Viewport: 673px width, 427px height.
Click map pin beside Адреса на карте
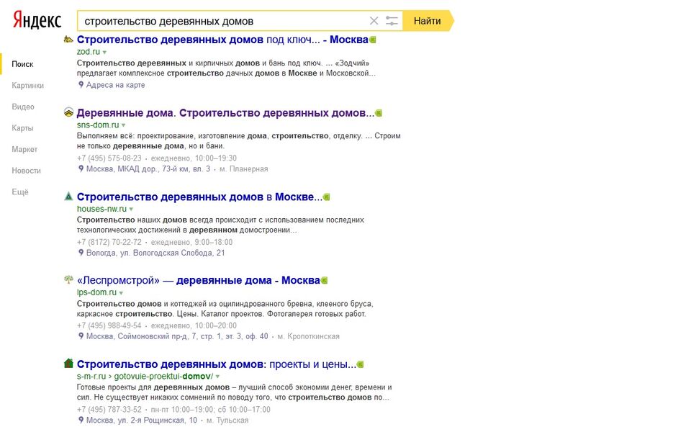tap(81, 85)
